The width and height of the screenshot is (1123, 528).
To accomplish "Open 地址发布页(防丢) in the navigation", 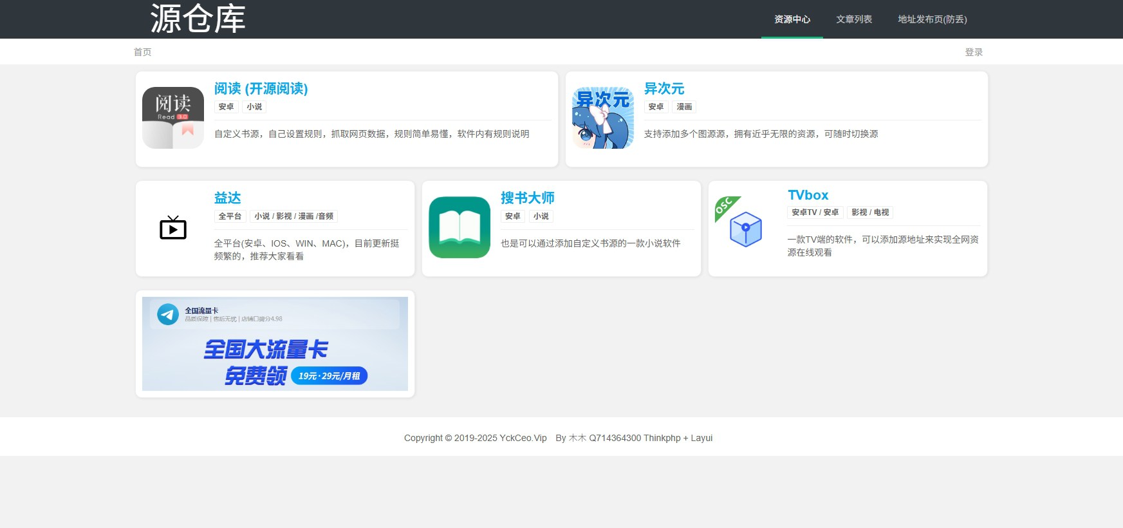I will click(x=932, y=19).
